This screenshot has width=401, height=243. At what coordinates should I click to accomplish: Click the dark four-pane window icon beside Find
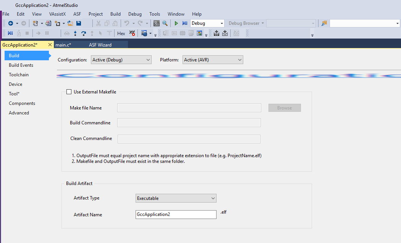157,23
